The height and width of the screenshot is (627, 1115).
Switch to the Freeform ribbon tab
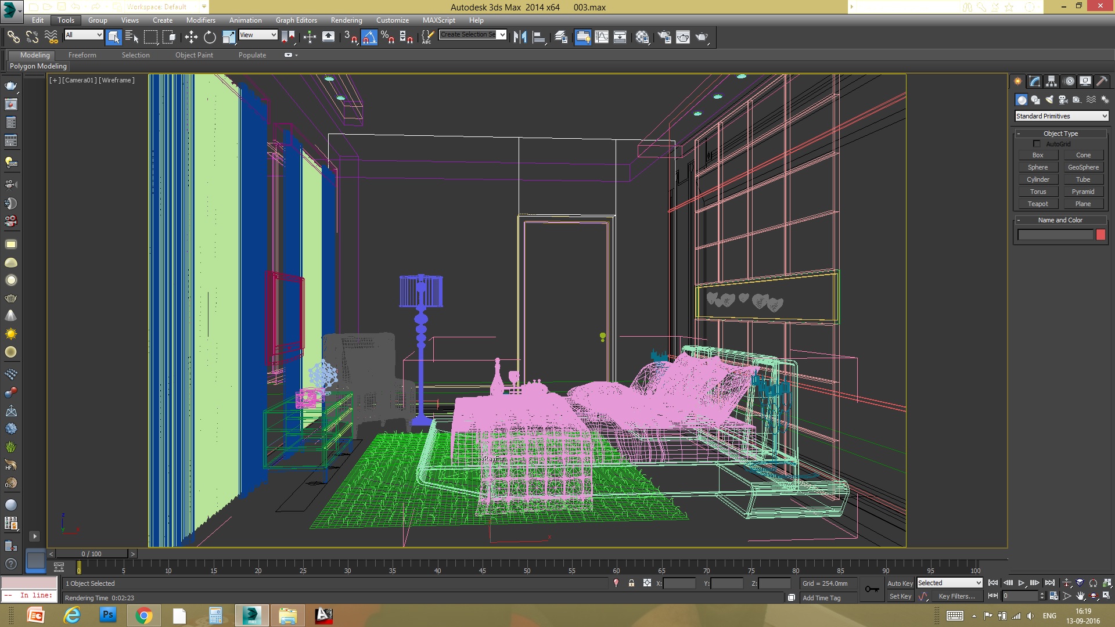[82, 55]
